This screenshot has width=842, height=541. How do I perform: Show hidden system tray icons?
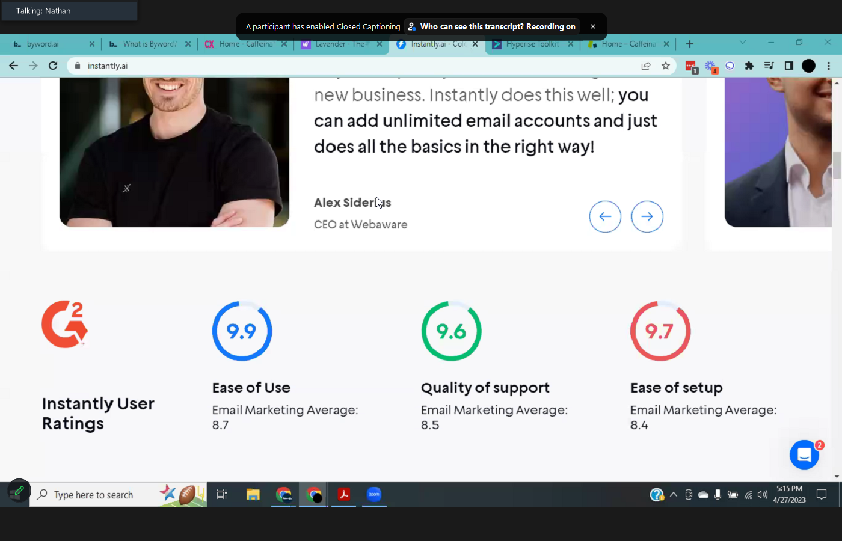pyautogui.click(x=674, y=495)
